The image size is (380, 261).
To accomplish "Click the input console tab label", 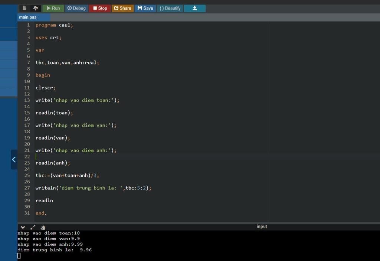I will click(x=262, y=226).
